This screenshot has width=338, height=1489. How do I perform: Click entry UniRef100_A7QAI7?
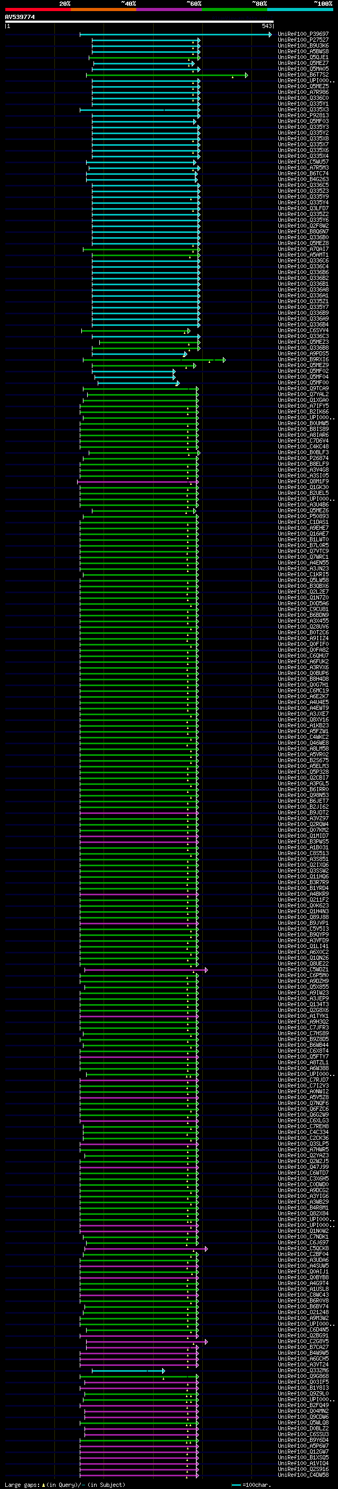point(303,249)
